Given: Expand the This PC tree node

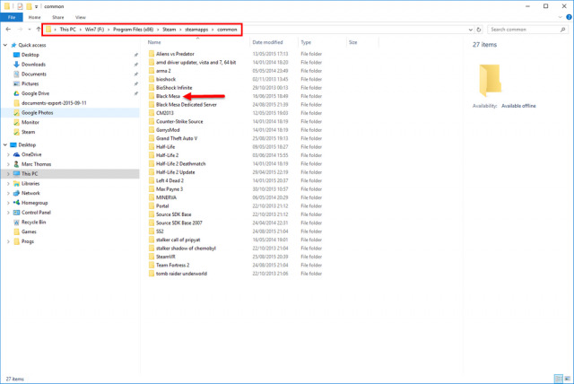Looking at the screenshot, I should click(8, 174).
